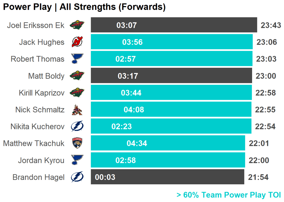Click the Devils logo next to Jack Hughes

(x=77, y=42)
